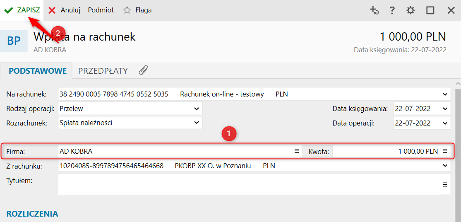Click the plus-refresh icon in the title bar

click(374, 10)
